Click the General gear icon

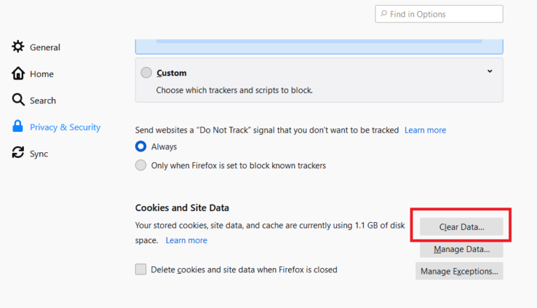[18, 47]
